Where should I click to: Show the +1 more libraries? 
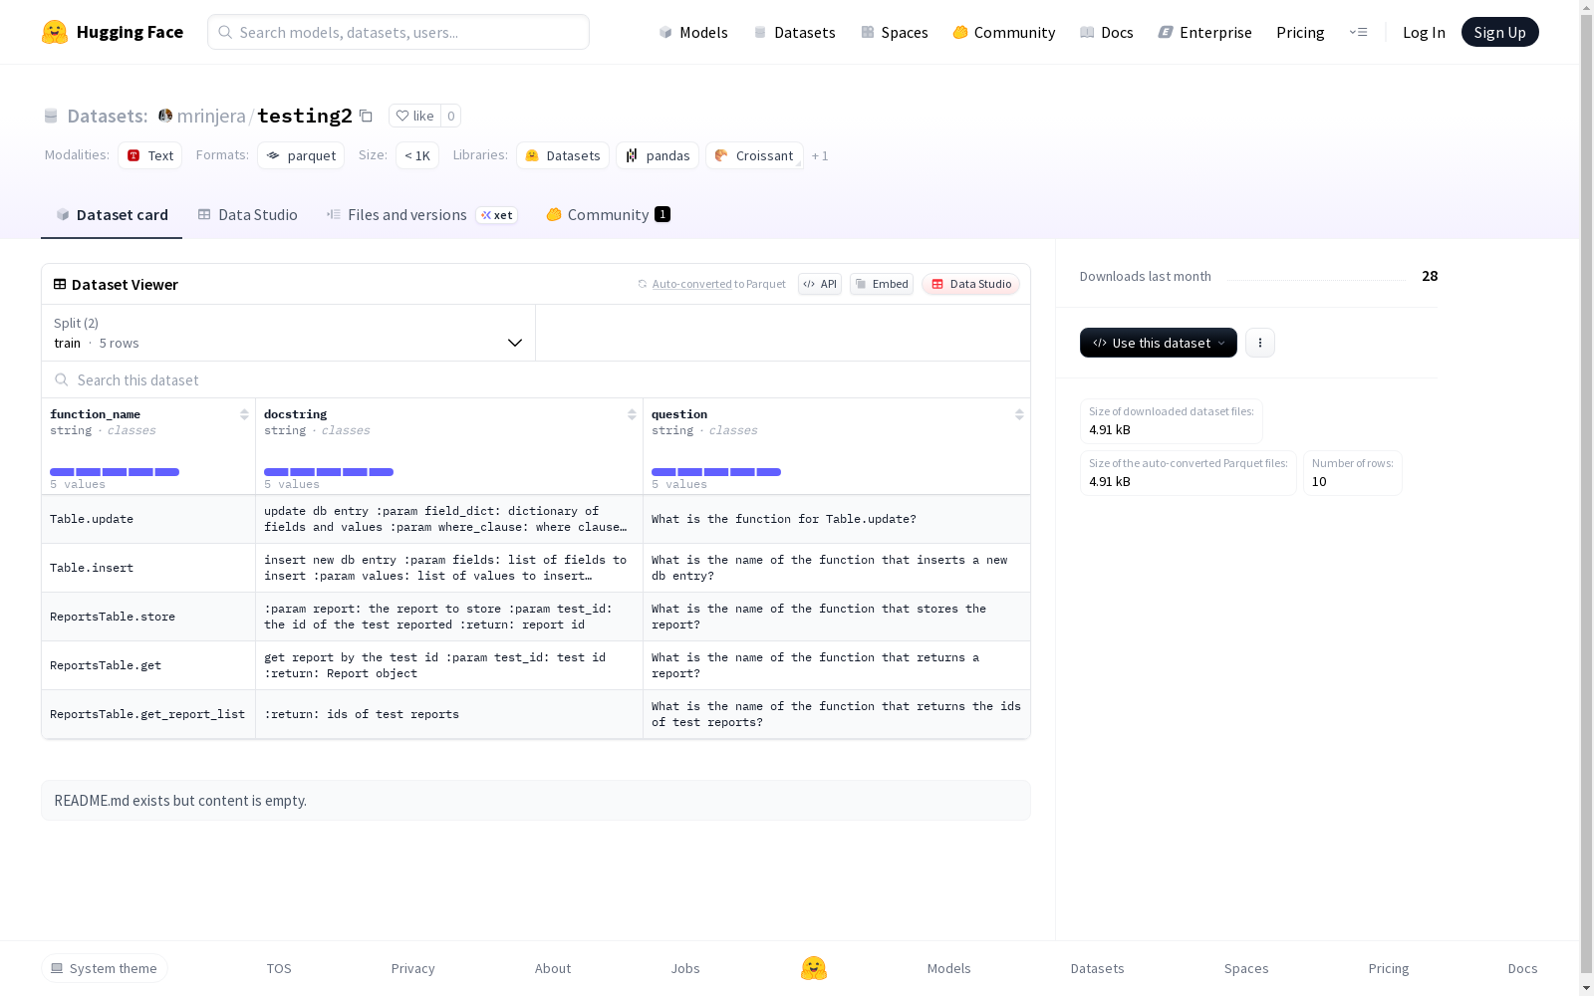point(820,155)
